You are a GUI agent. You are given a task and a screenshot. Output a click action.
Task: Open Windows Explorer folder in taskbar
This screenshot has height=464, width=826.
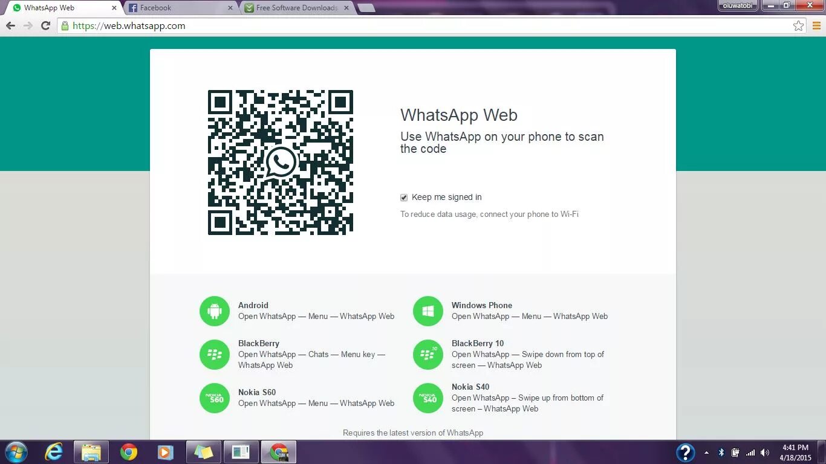coord(91,452)
